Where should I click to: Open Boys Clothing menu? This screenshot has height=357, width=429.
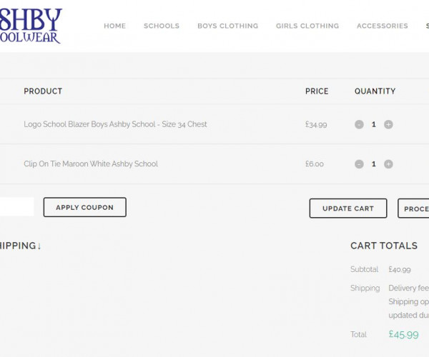[227, 26]
